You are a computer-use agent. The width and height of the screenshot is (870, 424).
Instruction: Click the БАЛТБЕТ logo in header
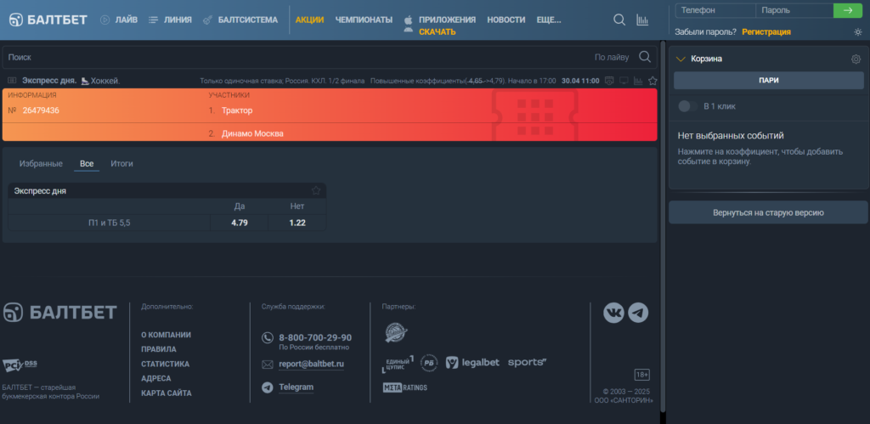[x=48, y=20]
